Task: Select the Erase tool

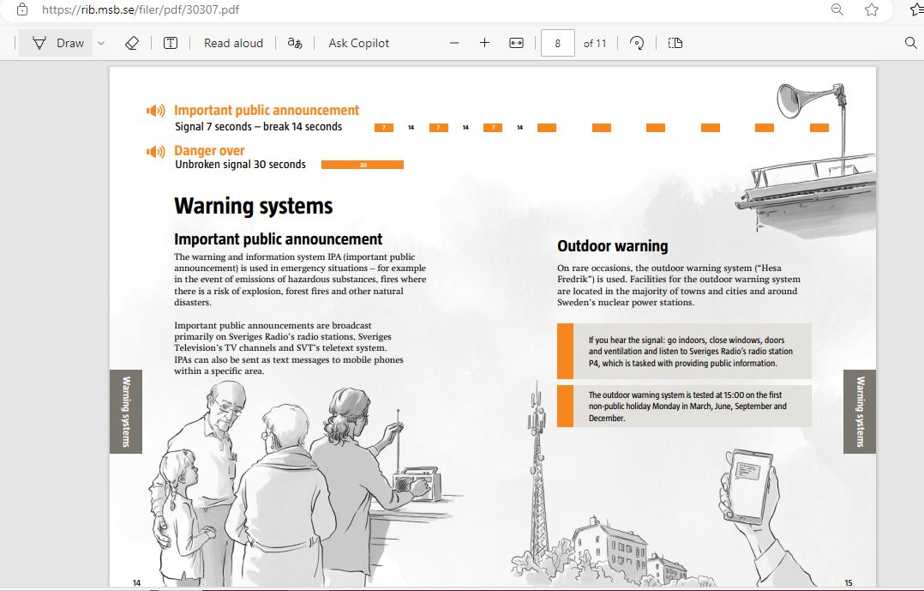Action: tap(132, 43)
